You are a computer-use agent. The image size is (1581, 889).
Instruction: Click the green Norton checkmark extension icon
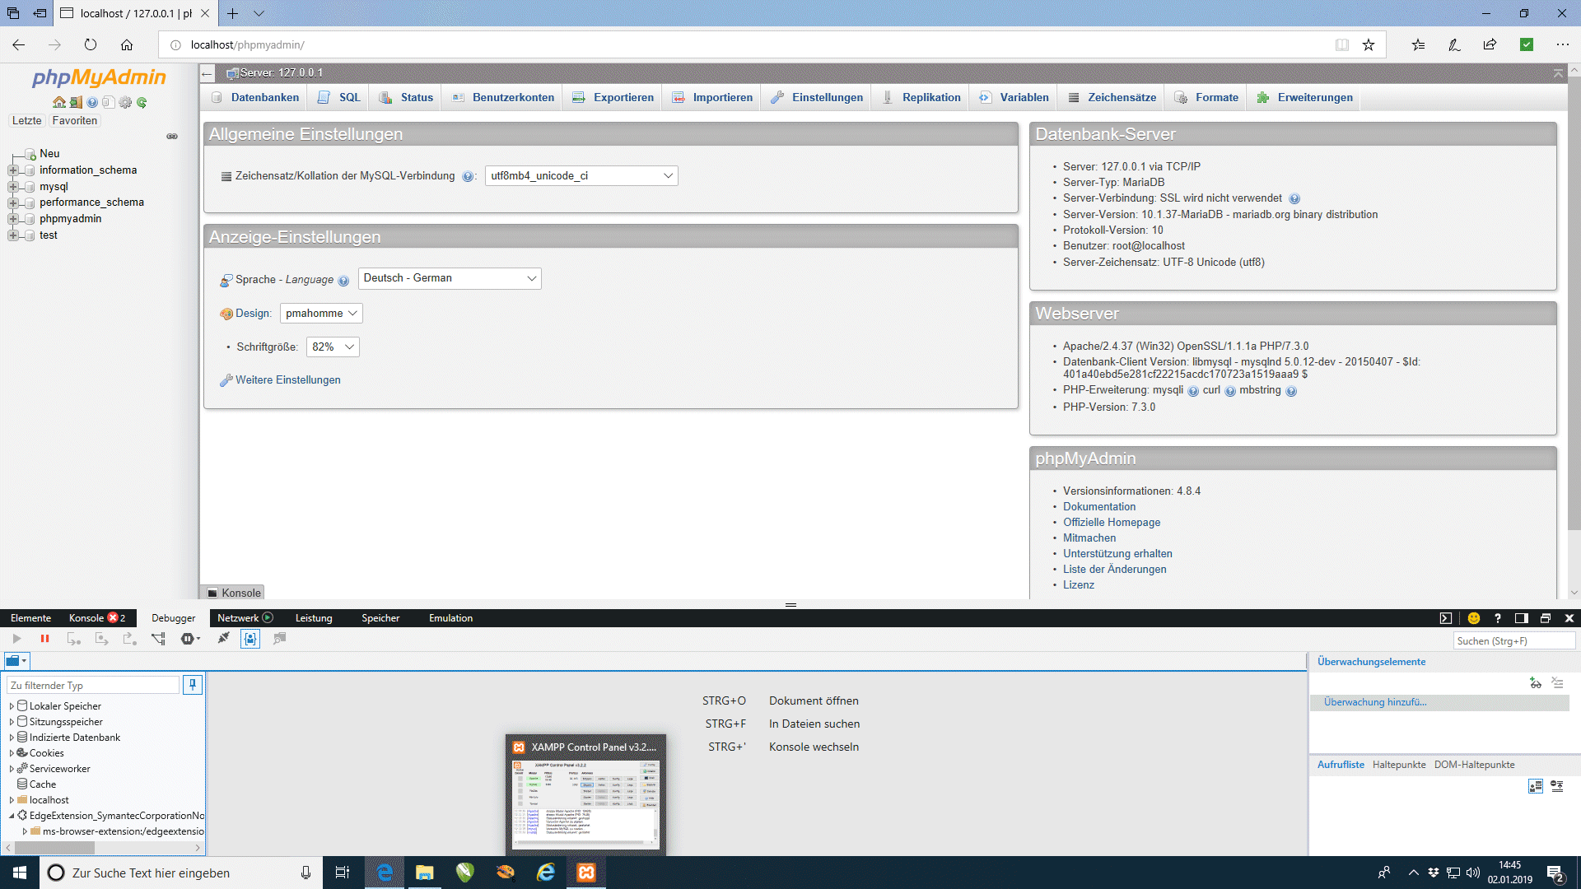1527,45
